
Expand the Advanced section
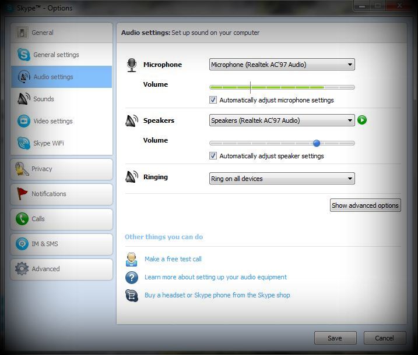tap(62, 269)
